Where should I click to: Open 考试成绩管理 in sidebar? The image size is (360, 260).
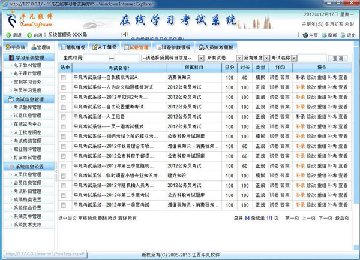(x=28, y=141)
